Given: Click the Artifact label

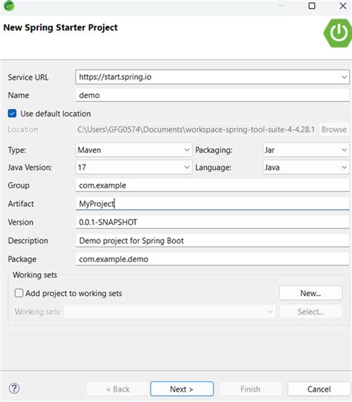Looking at the screenshot, I should [x=21, y=203].
